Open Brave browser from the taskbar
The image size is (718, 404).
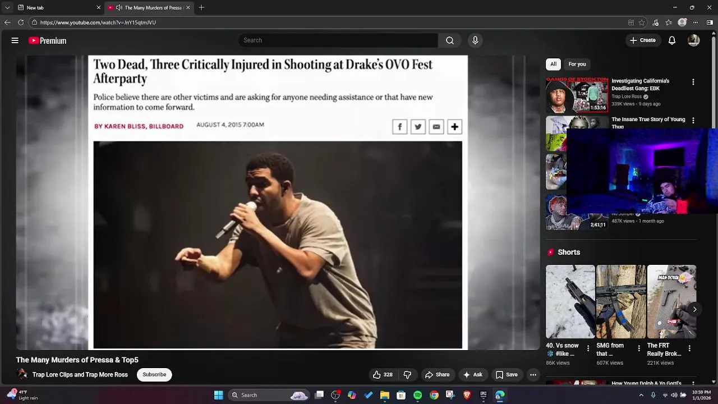[467, 395]
